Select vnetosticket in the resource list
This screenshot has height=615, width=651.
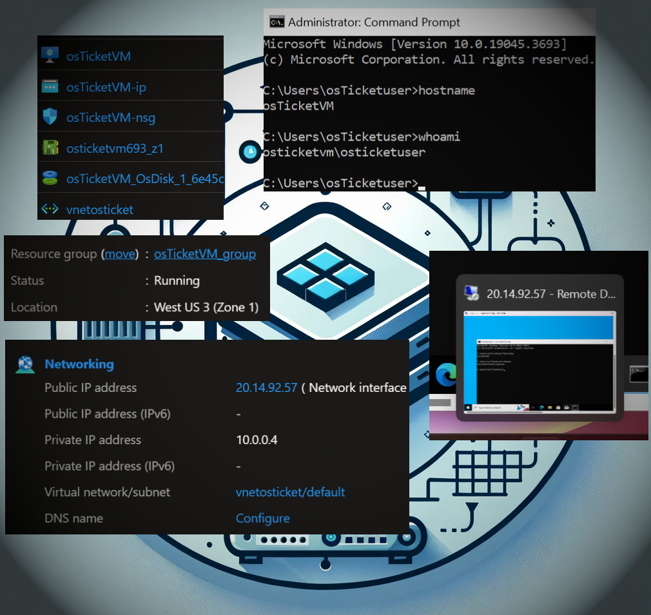[x=99, y=209]
